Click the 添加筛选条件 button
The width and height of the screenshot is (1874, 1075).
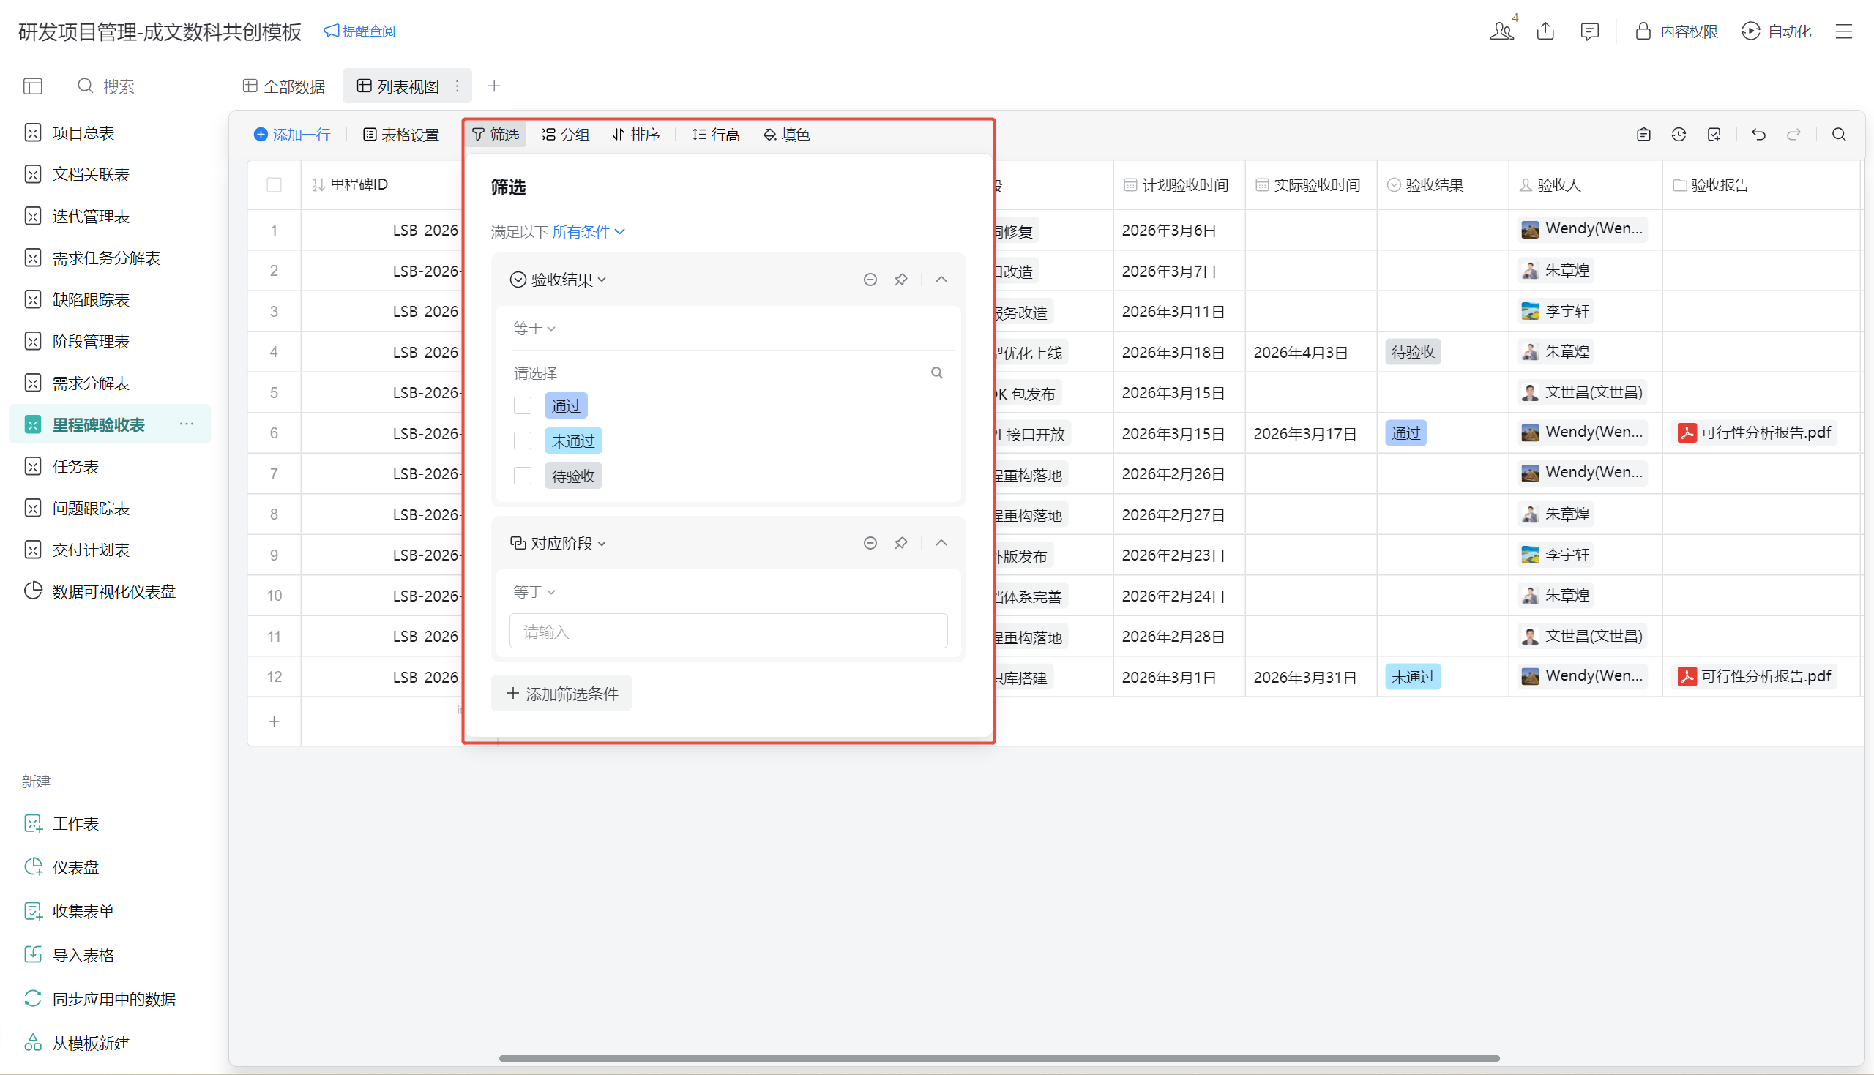pyautogui.click(x=561, y=693)
